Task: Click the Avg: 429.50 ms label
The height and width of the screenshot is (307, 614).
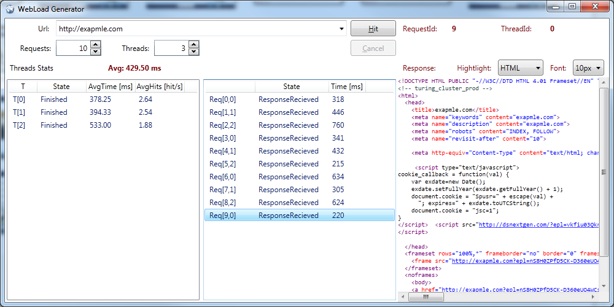Action: pos(134,68)
